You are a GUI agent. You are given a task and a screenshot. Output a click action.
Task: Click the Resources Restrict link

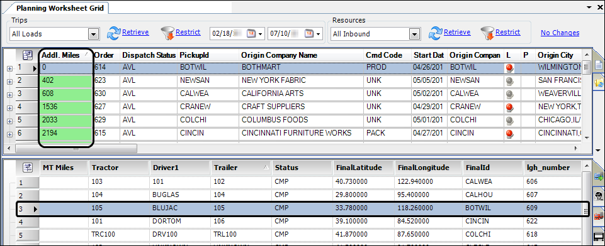click(508, 32)
